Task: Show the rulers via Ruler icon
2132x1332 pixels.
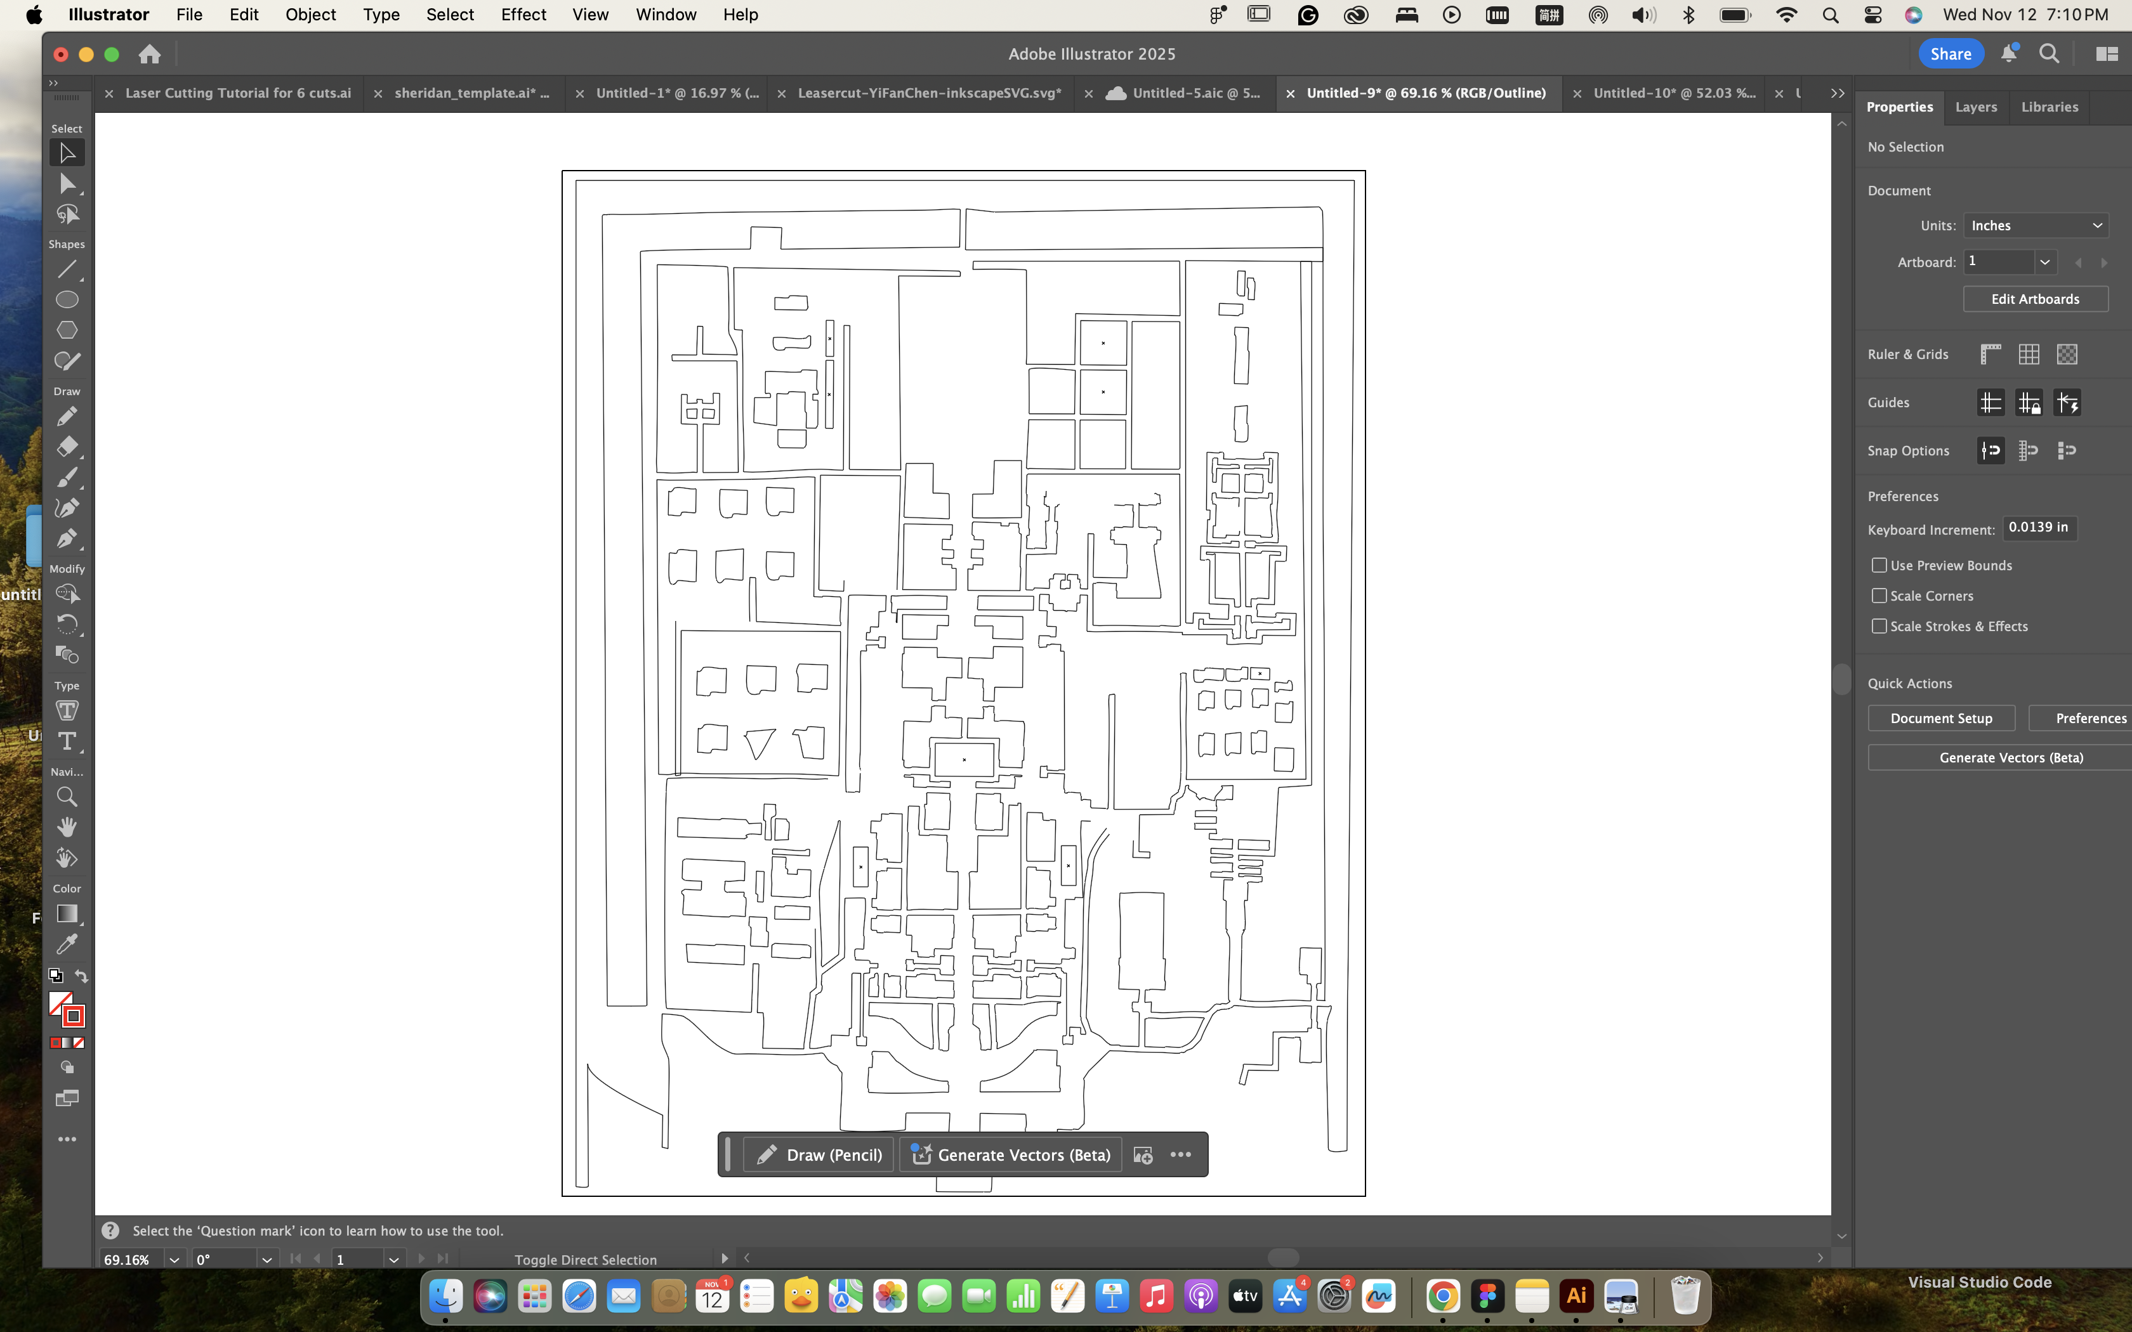Action: point(1990,354)
